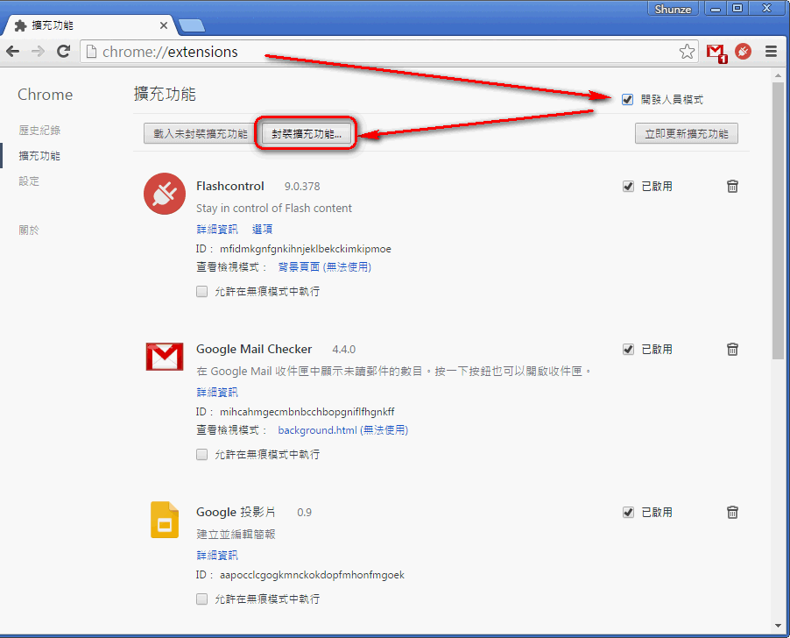
Task: Click the Chrome heading in the sidebar
Action: click(46, 95)
